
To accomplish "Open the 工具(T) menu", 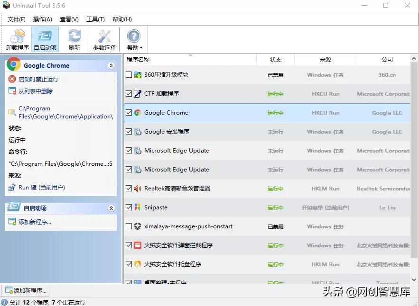I will tap(95, 19).
